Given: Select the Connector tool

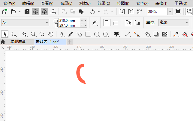Looking at the screenshot, I should [x=137, y=34].
